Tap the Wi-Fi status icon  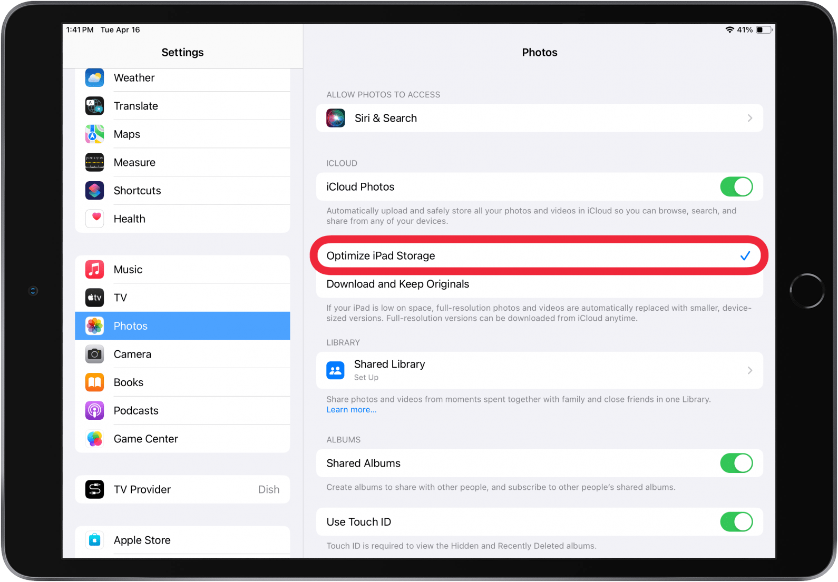click(730, 30)
